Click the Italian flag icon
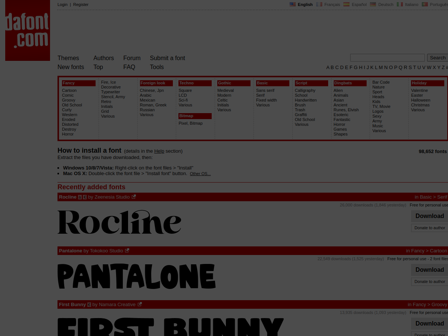 tap(400, 4)
